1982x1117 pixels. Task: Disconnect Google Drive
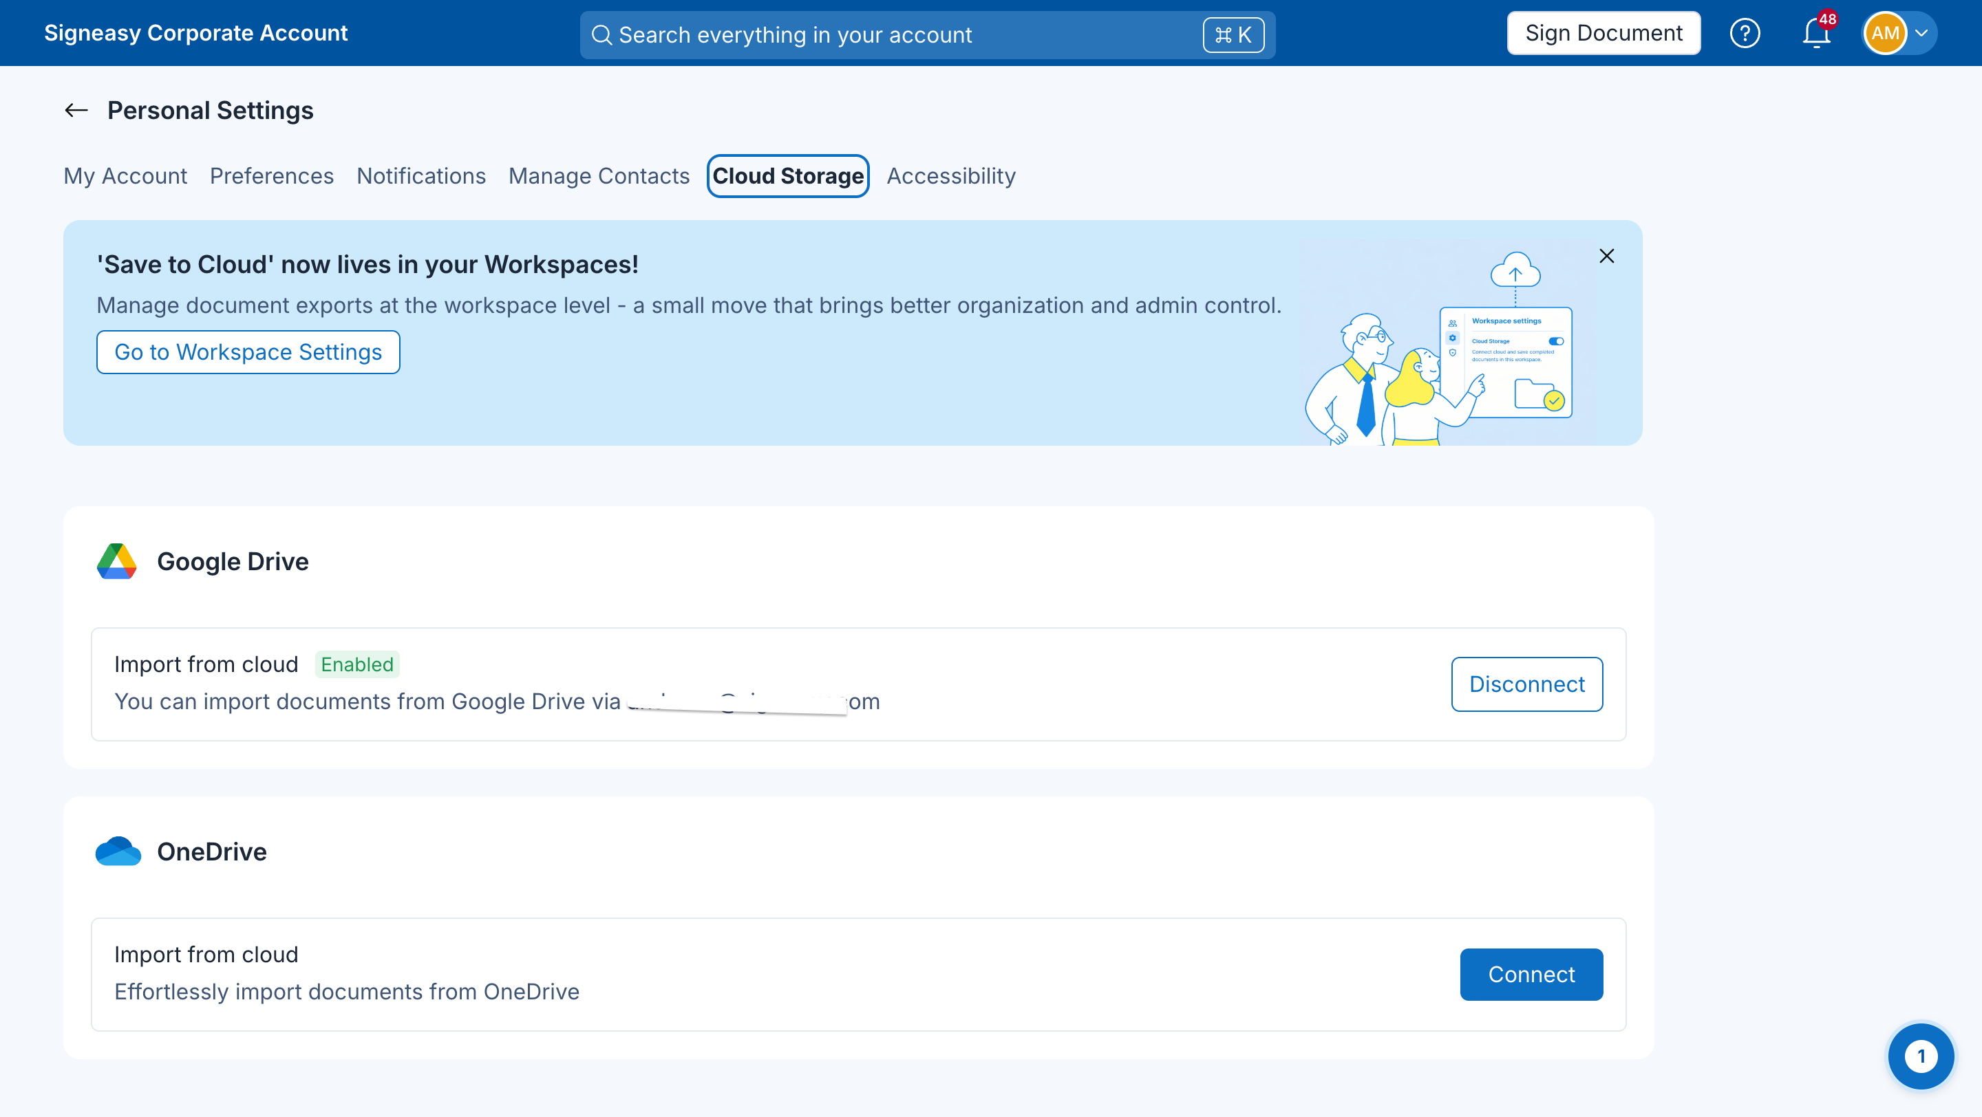[x=1526, y=684]
